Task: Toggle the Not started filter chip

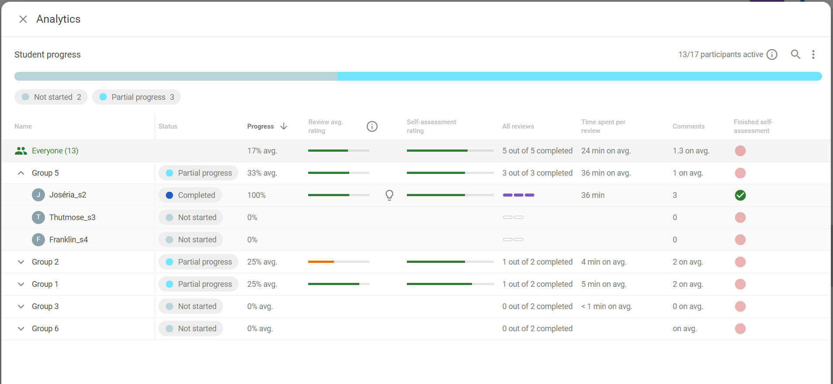Action: [x=51, y=97]
